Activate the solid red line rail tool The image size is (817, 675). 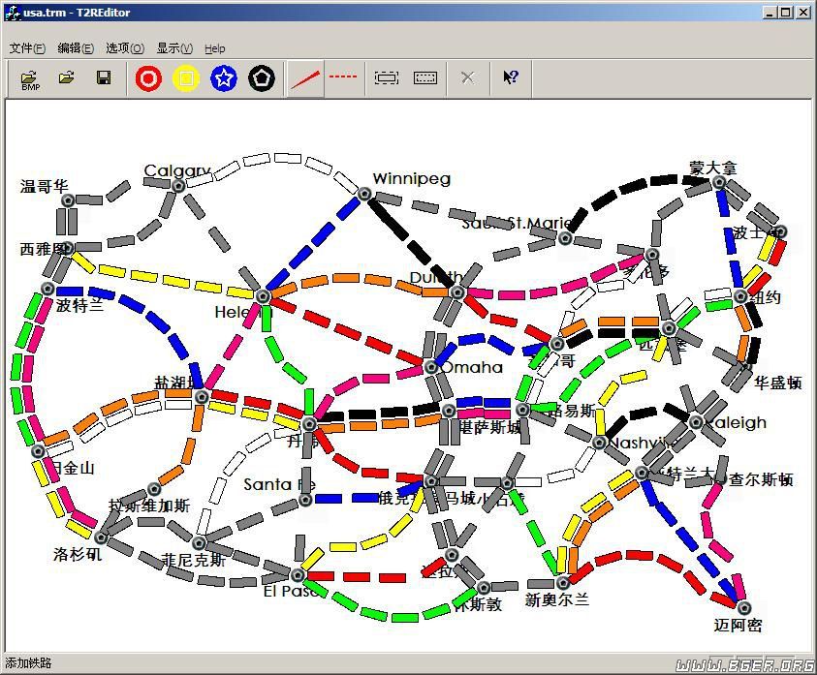(305, 79)
